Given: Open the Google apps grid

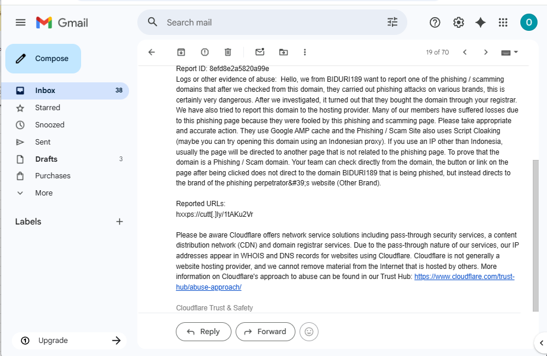Looking at the screenshot, I should (503, 23).
